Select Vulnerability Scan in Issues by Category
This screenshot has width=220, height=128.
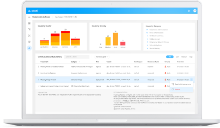[x=156, y=45]
